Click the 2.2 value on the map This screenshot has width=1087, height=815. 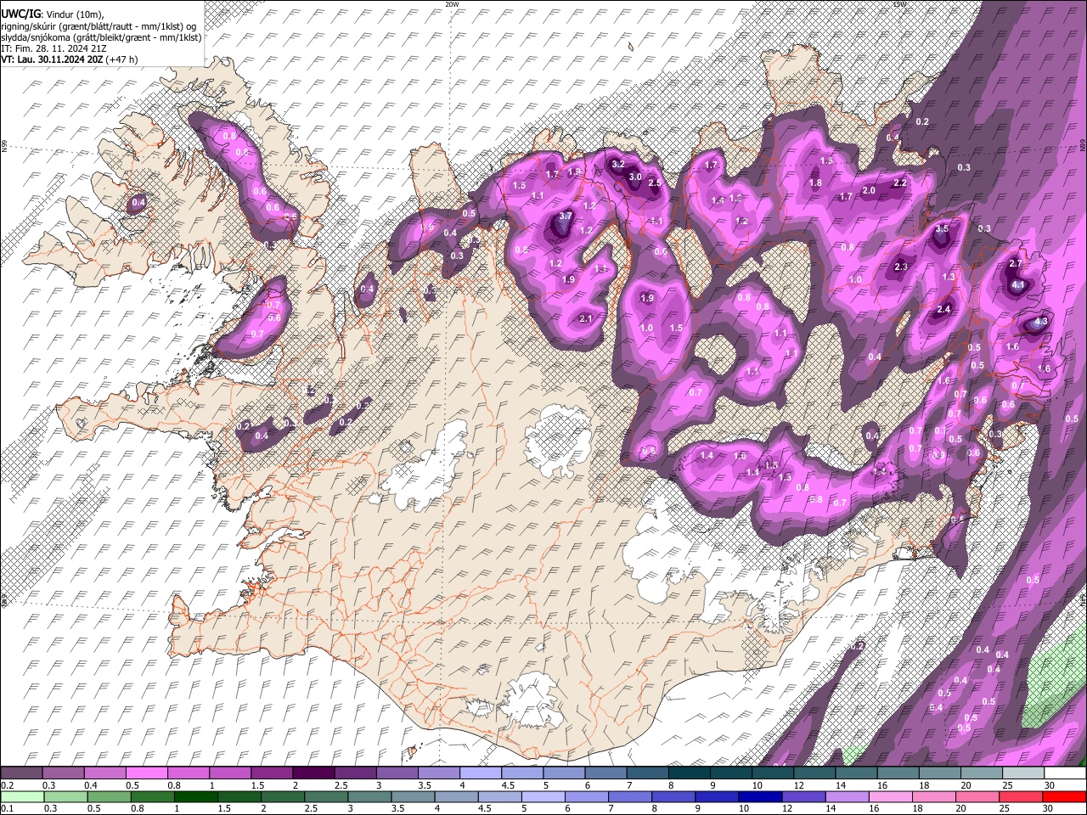coord(900,183)
